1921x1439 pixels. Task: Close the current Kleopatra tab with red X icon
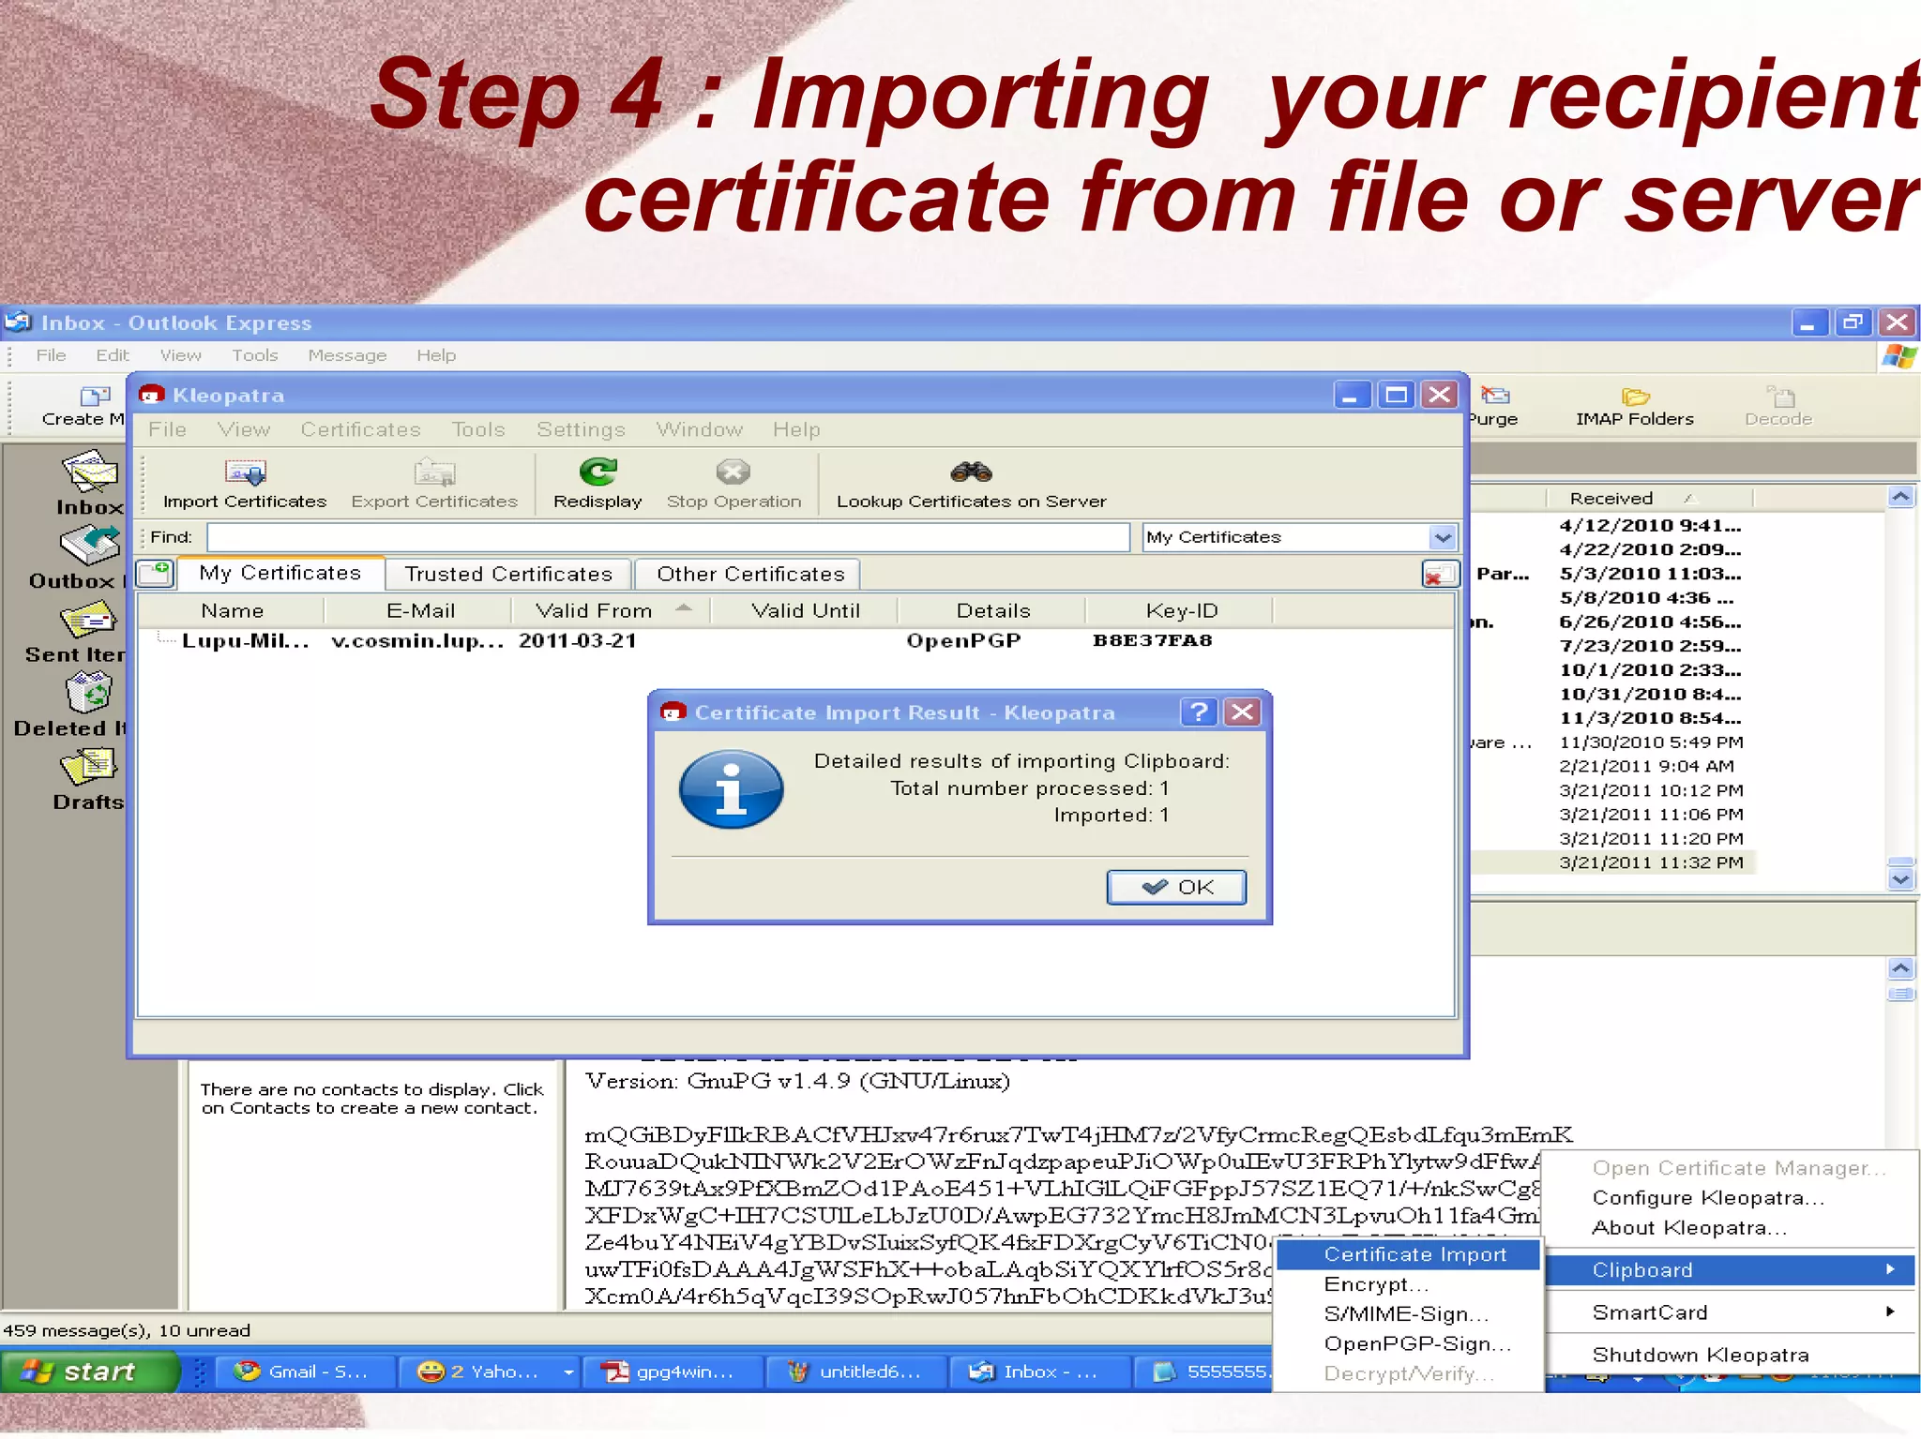pos(1440,574)
